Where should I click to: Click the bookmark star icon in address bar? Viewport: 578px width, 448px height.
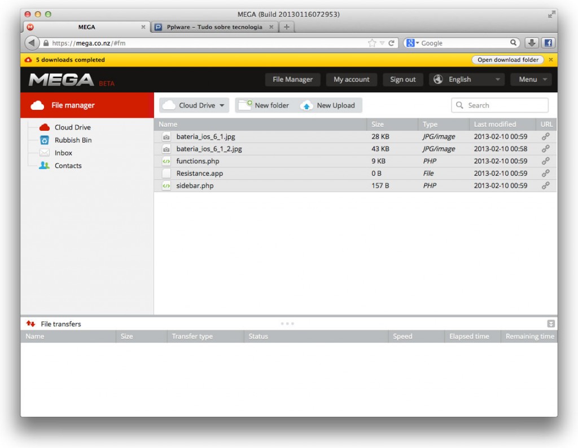coord(372,43)
